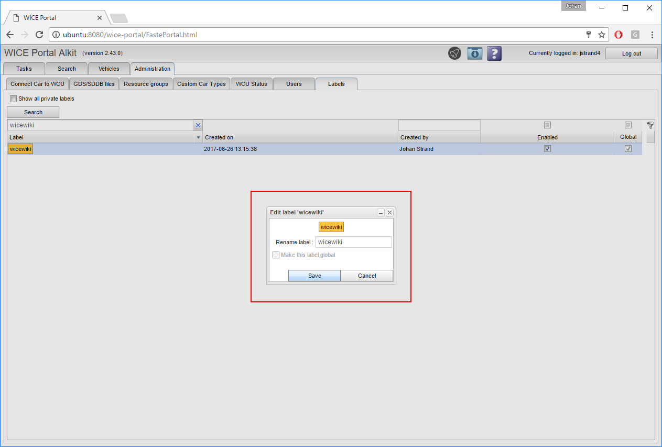
Task: Bookmark the page with the star icon
Action: [602, 35]
